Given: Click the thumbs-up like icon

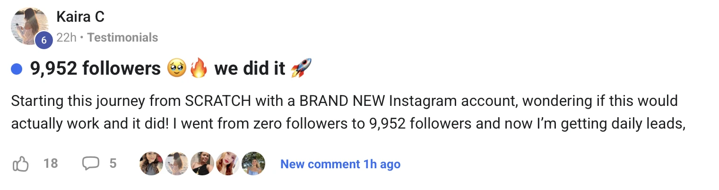Looking at the screenshot, I should click(x=20, y=164).
